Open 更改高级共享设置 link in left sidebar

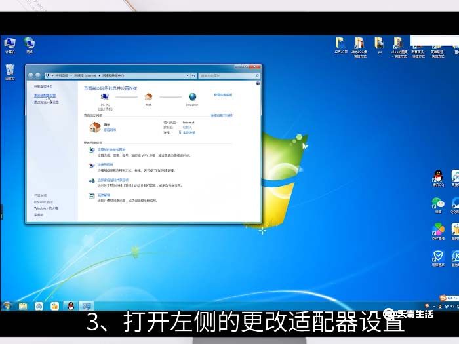47,102
